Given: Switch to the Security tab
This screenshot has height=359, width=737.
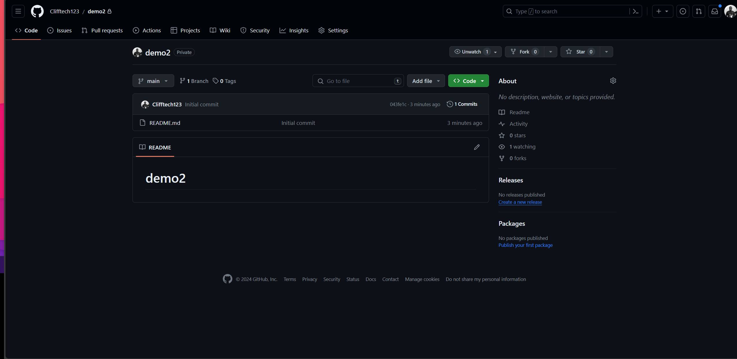Looking at the screenshot, I should pos(255,30).
